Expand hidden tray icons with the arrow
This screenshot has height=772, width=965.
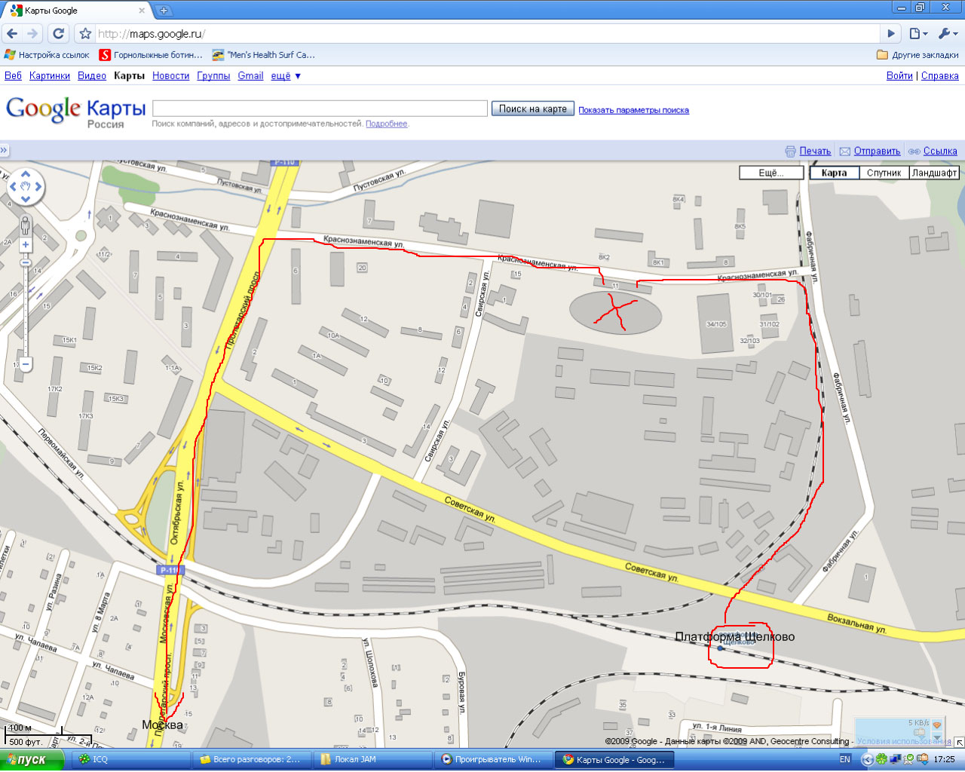point(867,760)
